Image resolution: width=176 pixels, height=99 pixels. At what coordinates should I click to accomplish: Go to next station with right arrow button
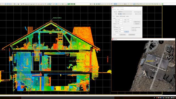(121, 14)
